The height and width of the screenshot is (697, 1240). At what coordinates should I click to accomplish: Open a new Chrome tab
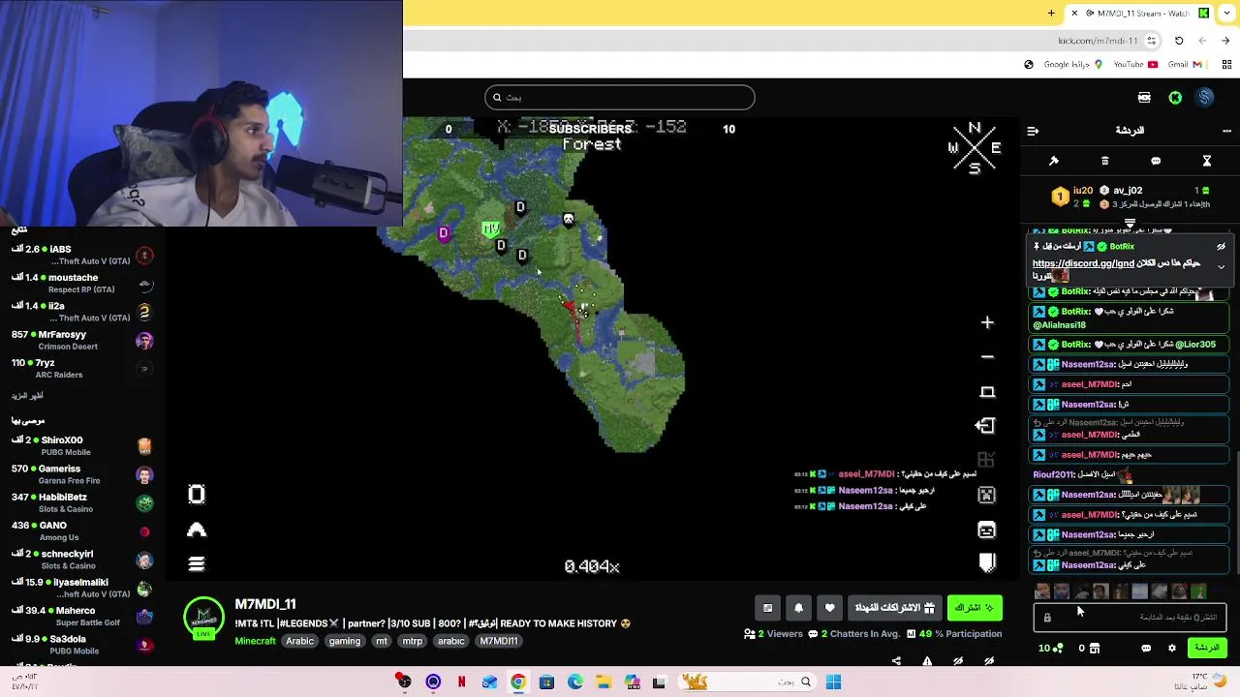[x=1051, y=14]
